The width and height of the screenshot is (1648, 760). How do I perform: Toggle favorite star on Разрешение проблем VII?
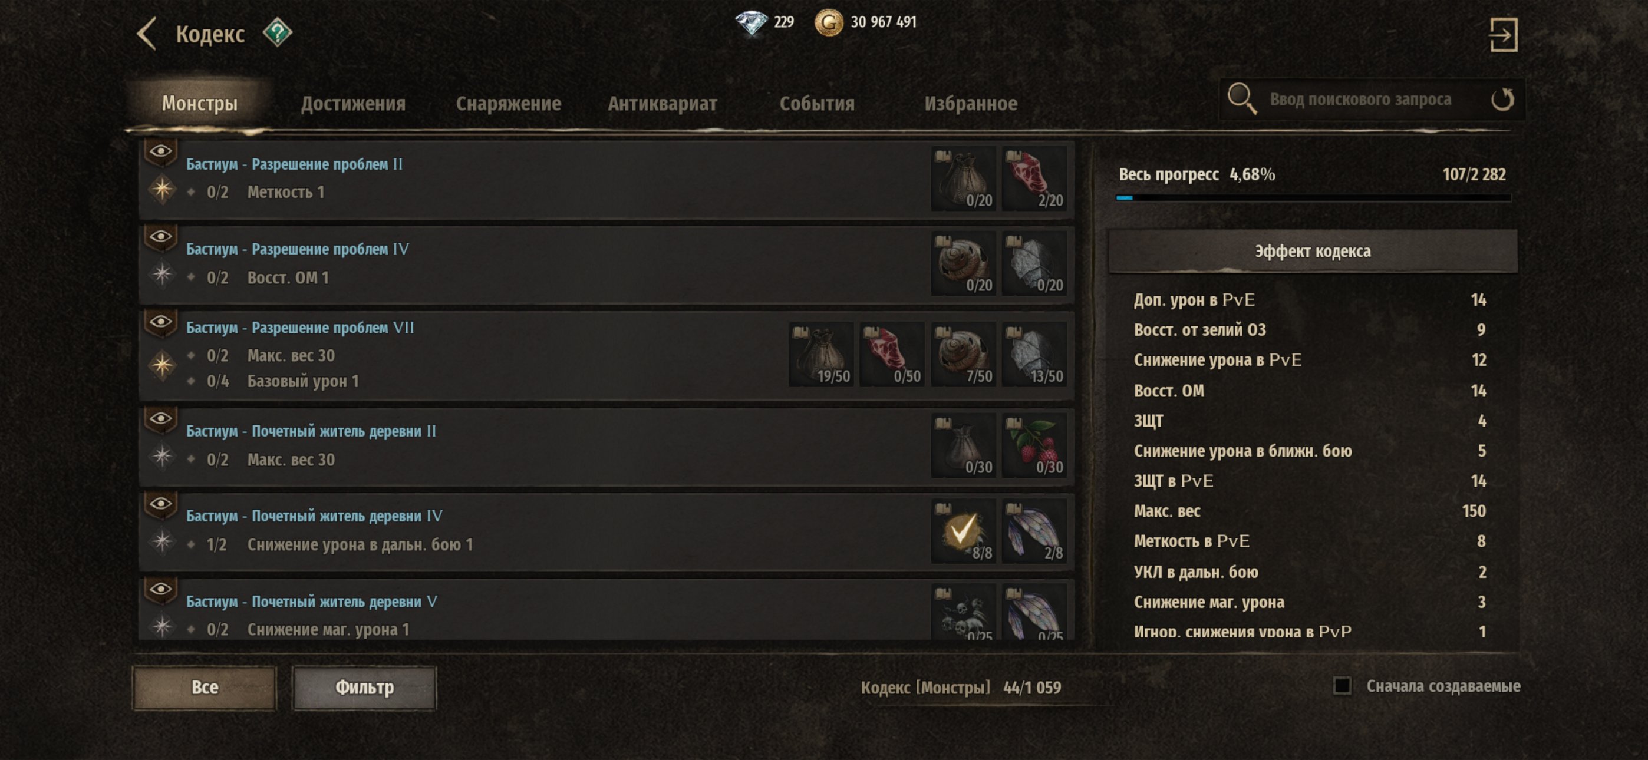click(162, 365)
